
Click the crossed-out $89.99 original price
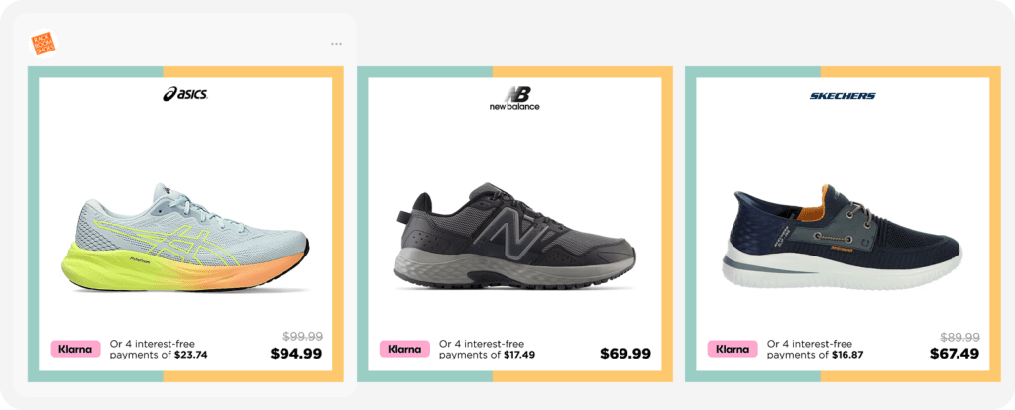coord(959,336)
